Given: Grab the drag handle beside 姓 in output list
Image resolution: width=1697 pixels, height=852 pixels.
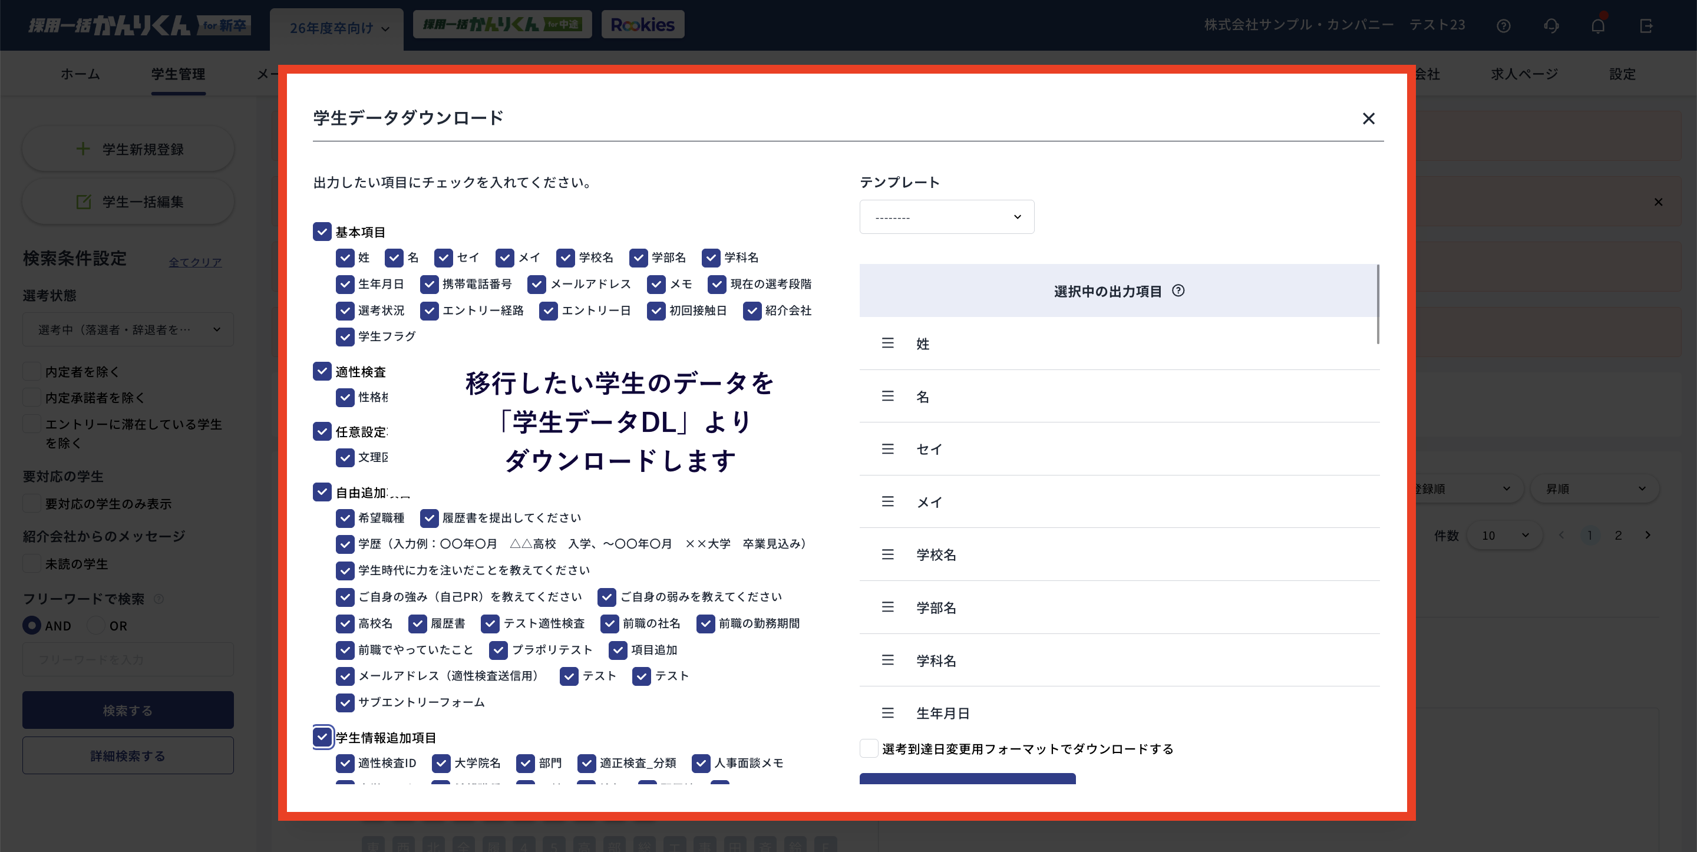Looking at the screenshot, I should (x=887, y=344).
